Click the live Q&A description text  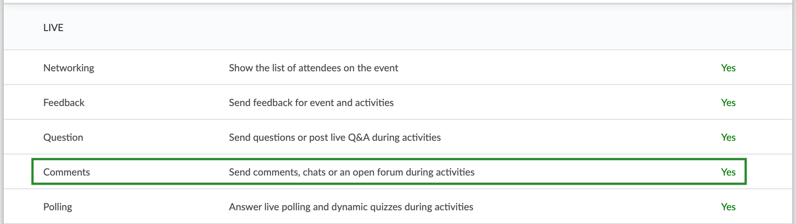[x=335, y=137]
